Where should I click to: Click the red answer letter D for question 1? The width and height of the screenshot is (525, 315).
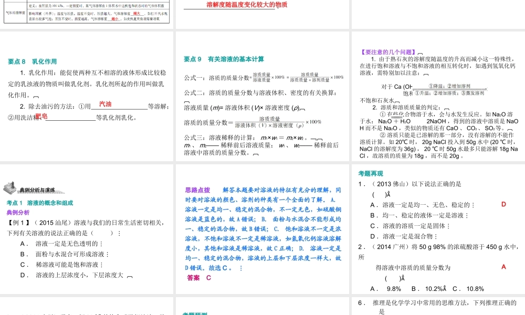[503, 204]
